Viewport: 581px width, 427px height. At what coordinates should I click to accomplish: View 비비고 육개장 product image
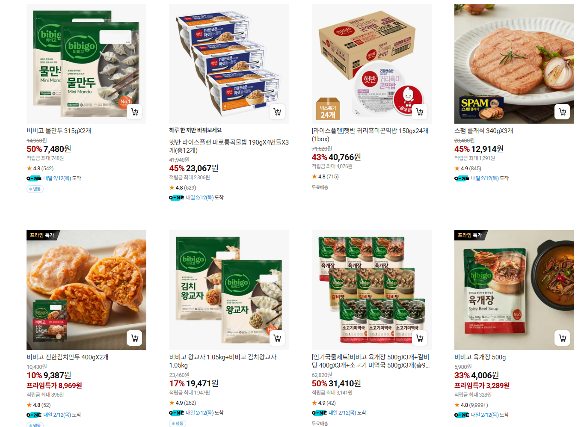coord(514,290)
